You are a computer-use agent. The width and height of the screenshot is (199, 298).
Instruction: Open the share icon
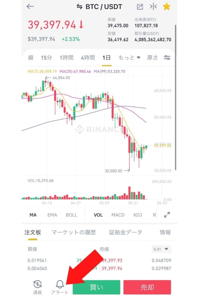tap(140, 7)
